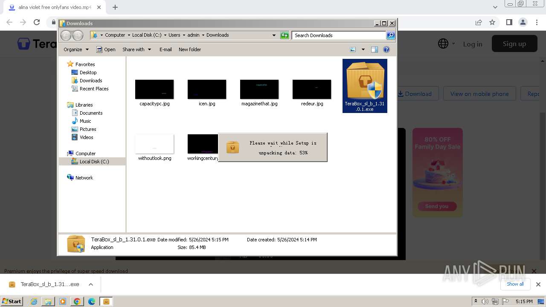Click Chrome's share page icon
Screen dimensions: 546x307
[479, 22]
